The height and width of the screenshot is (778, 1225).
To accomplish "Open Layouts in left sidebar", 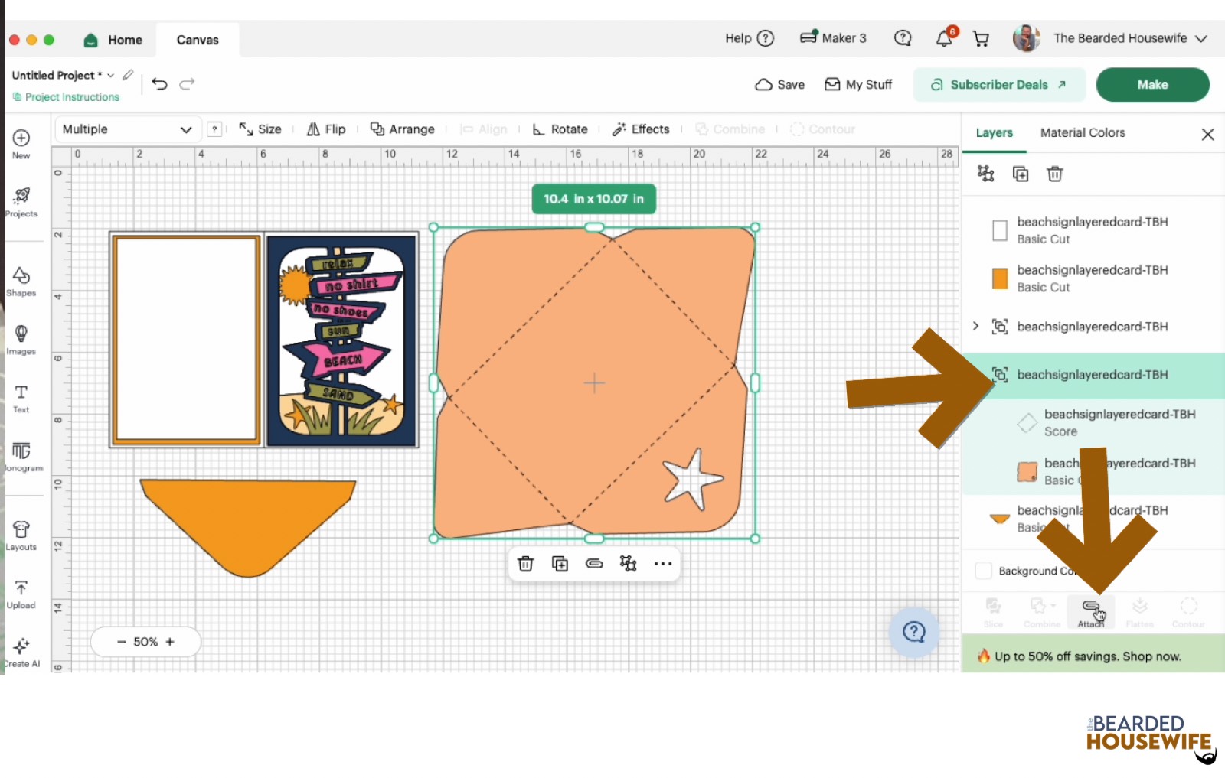I will (x=21, y=535).
